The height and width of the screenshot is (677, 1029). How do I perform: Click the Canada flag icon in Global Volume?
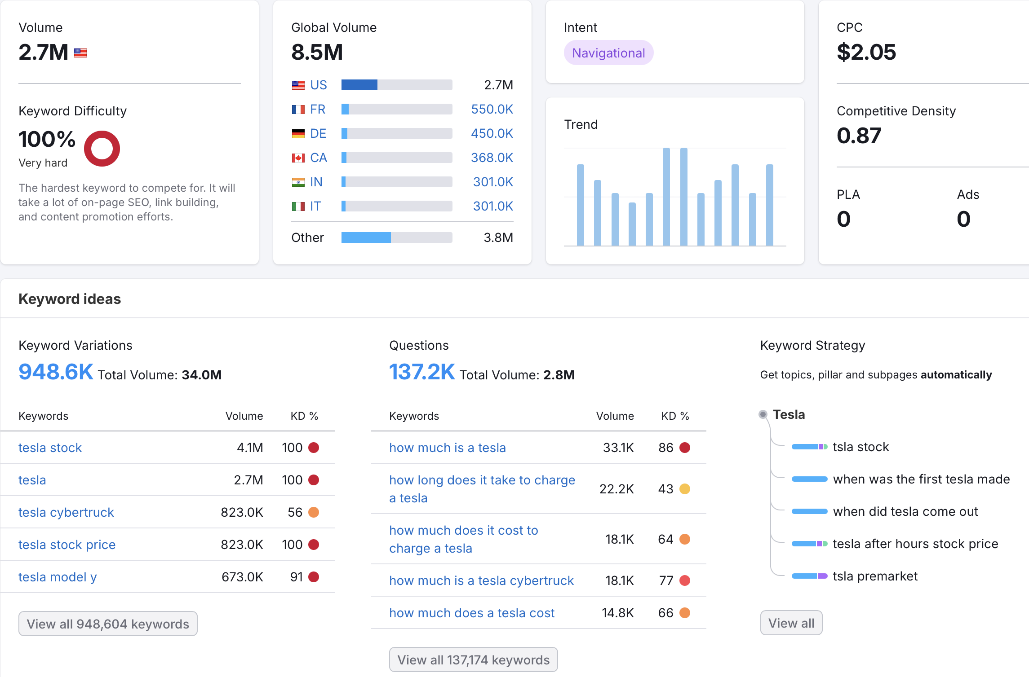298,158
